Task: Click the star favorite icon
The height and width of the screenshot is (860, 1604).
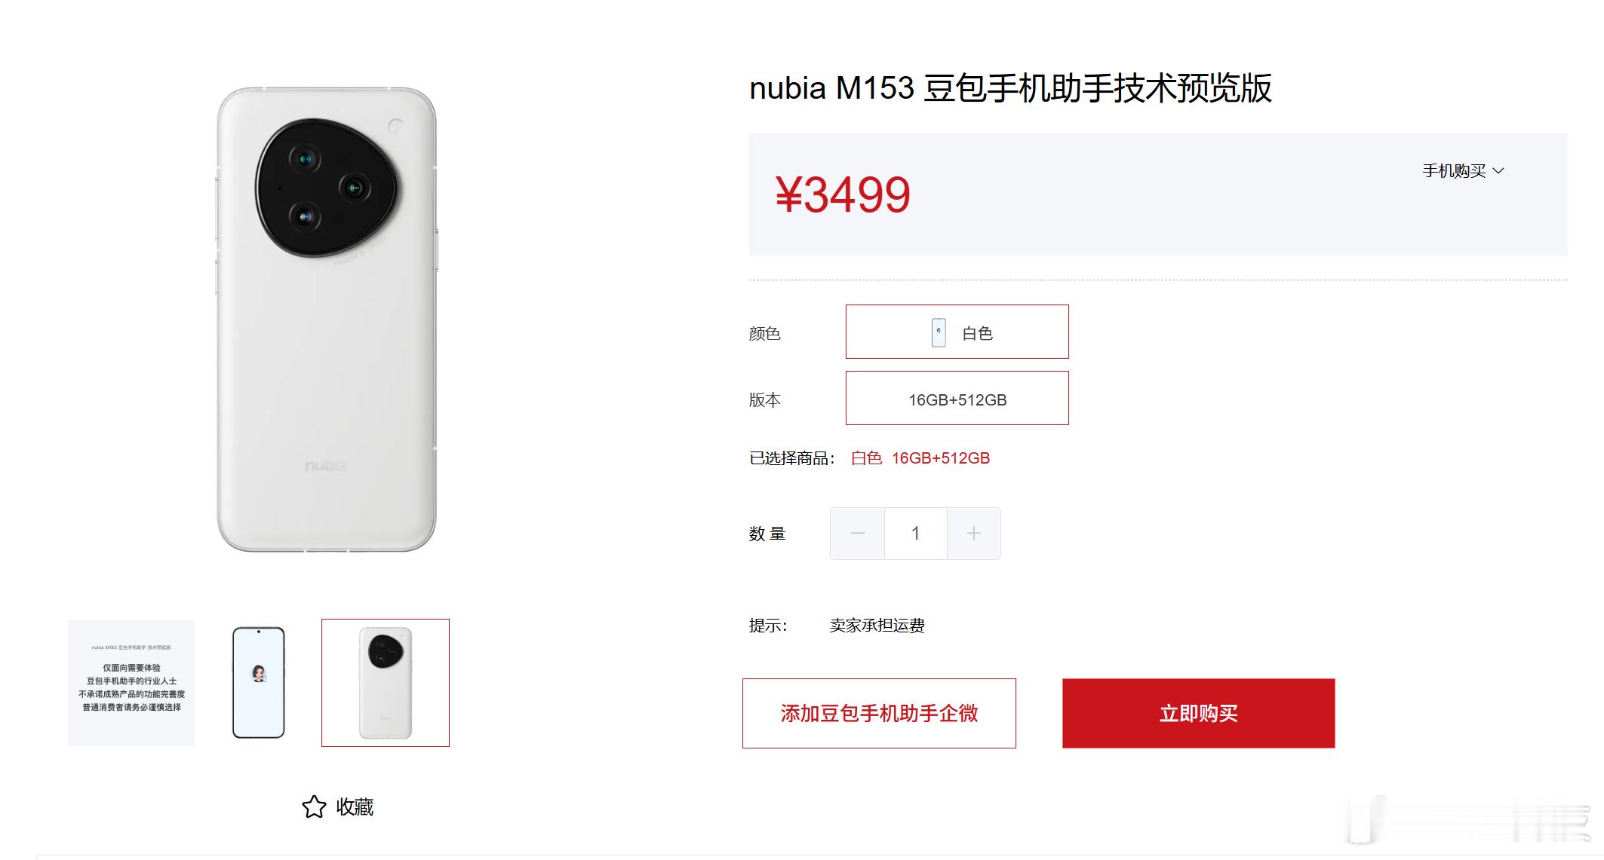Action: pos(314,806)
